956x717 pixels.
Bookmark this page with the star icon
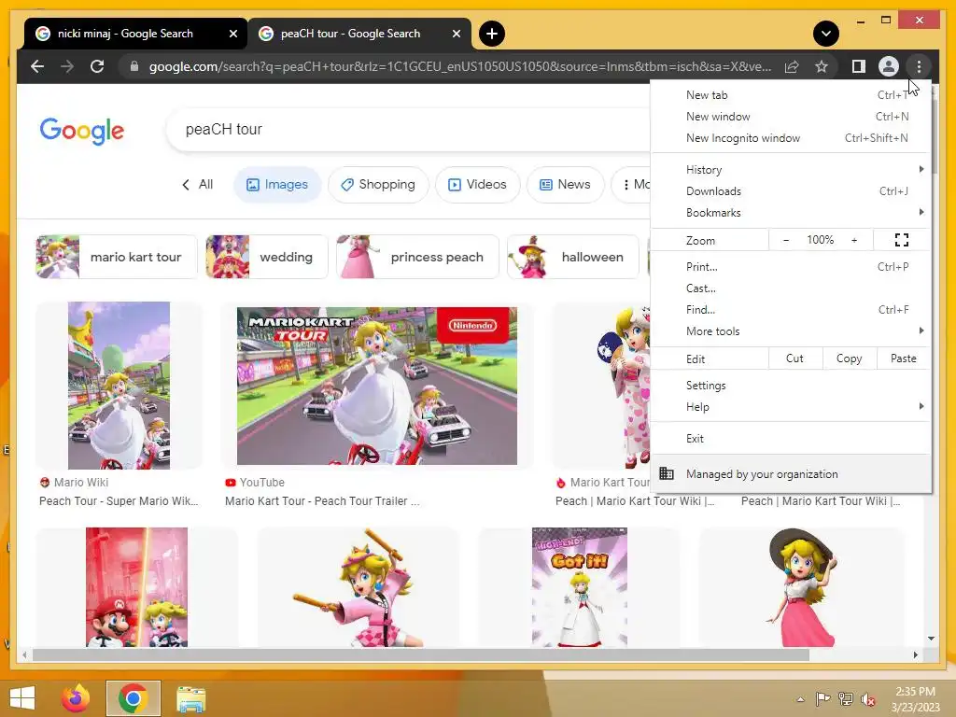[822, 66]
